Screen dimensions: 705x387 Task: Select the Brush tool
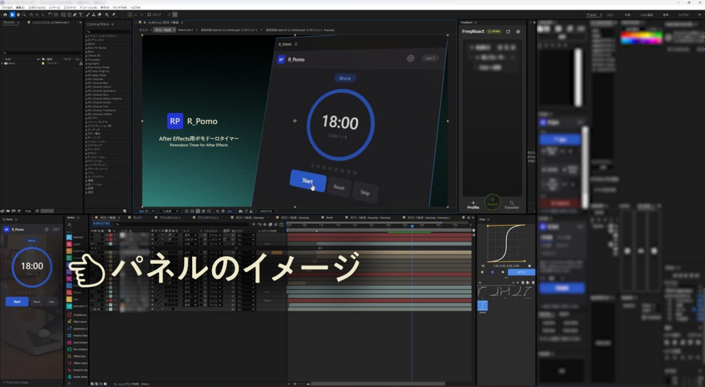click(87, 15)
